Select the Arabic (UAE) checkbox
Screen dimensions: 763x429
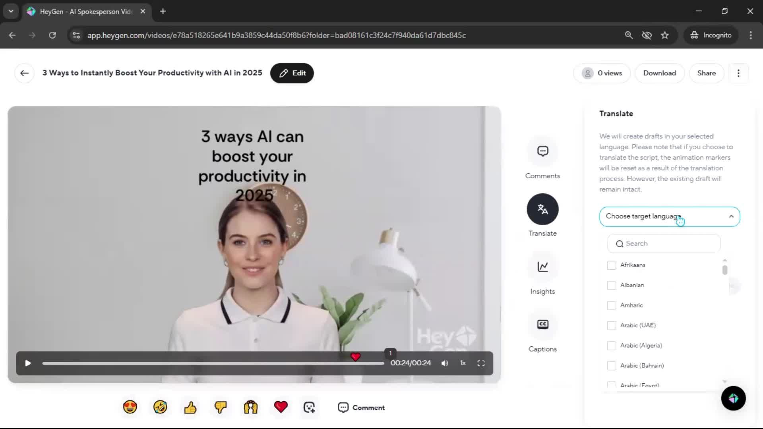pyautogui.click(x=612, y=325)
